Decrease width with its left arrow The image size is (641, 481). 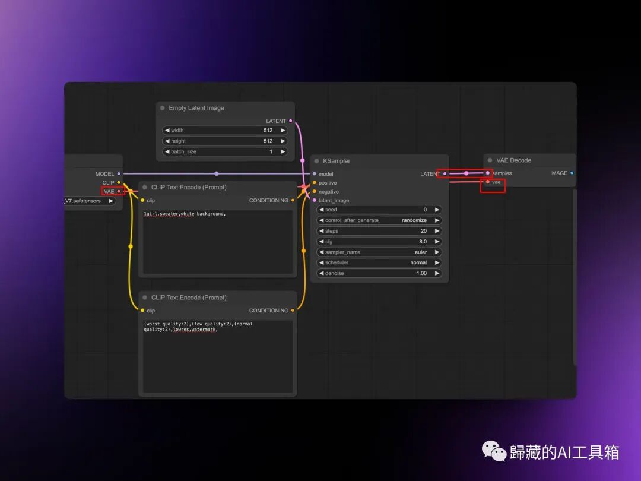tap(167, 131)
